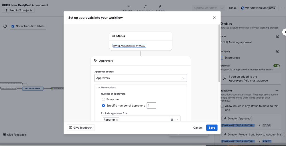Click the Approvers person icon
Image resolution: width=286 pixels, height=146 pixels.
click(x=95, y=61)
